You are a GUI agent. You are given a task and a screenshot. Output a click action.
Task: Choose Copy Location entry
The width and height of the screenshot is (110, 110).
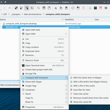coord(45,47)
